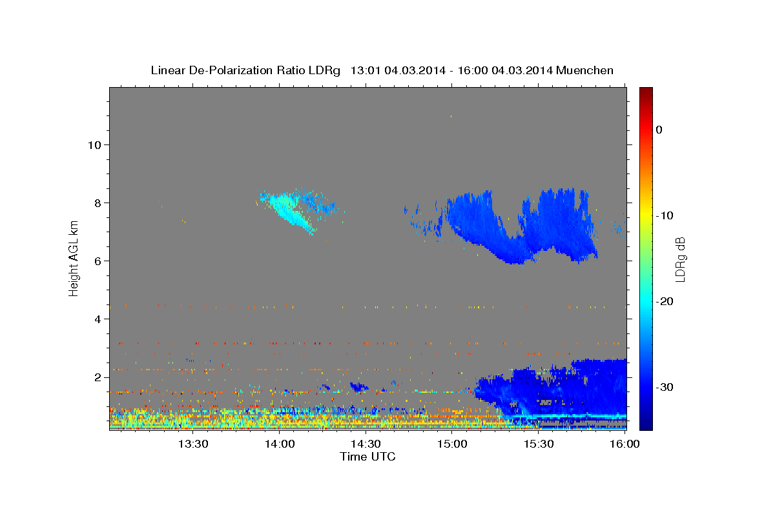Viewport: 775px width, 516px height.
Task: Click the end date '16:00 04.03.2014' in the title
Action: point(504,70)
